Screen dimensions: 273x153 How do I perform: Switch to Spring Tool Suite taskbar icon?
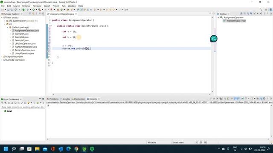click(84, 149)
